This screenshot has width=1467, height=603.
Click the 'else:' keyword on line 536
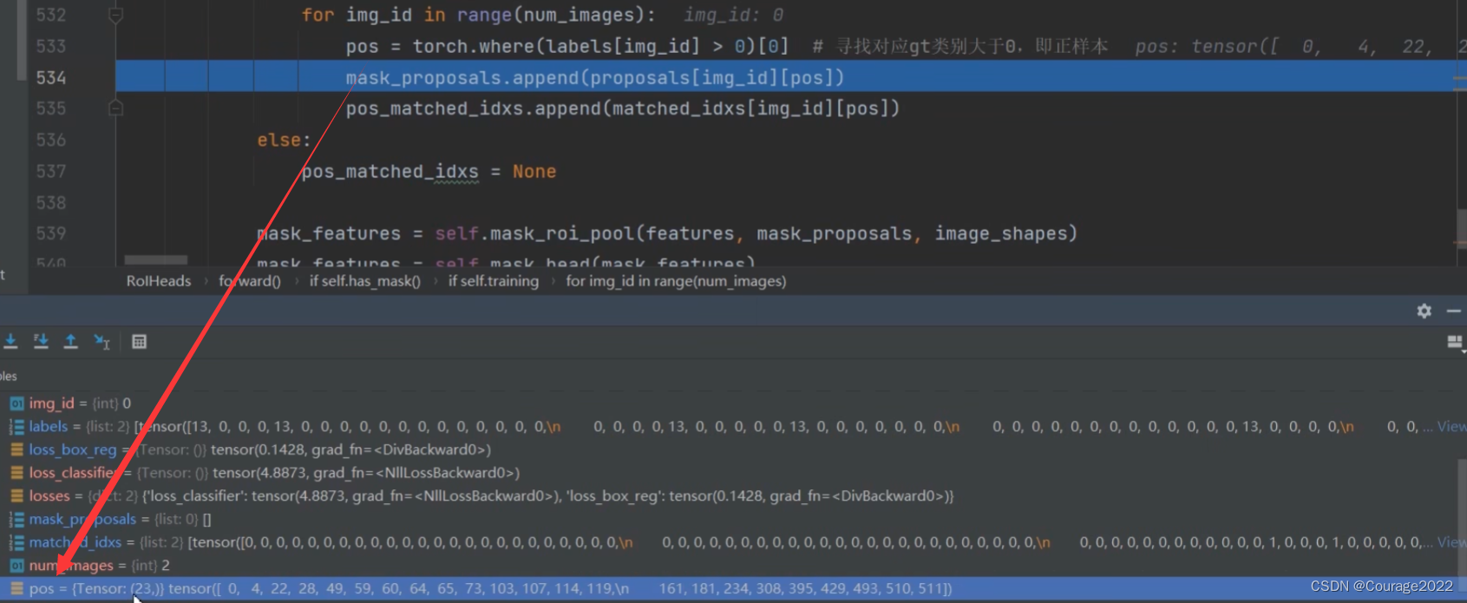click(284, 141)
